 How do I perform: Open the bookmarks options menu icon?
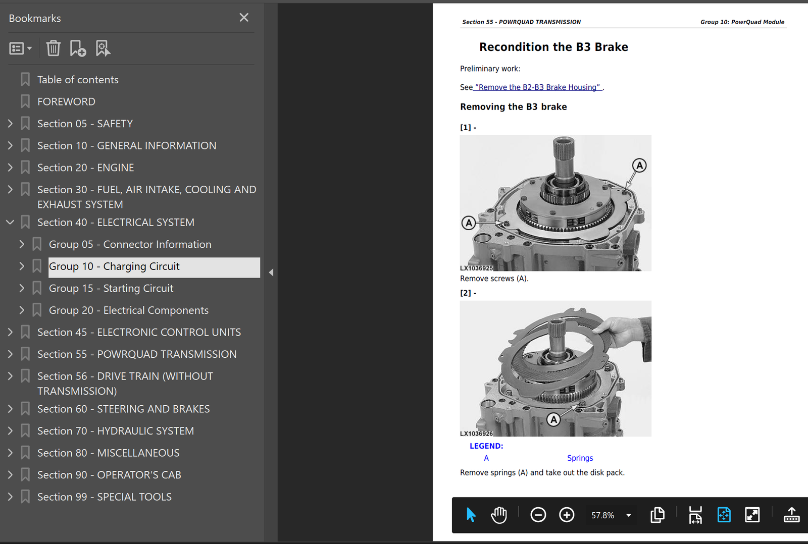coord(20,48)
